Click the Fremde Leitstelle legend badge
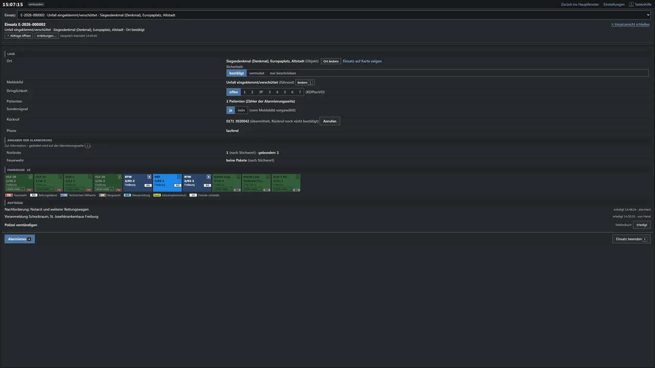Screen dimensions: 655x368 pos(193,195)
